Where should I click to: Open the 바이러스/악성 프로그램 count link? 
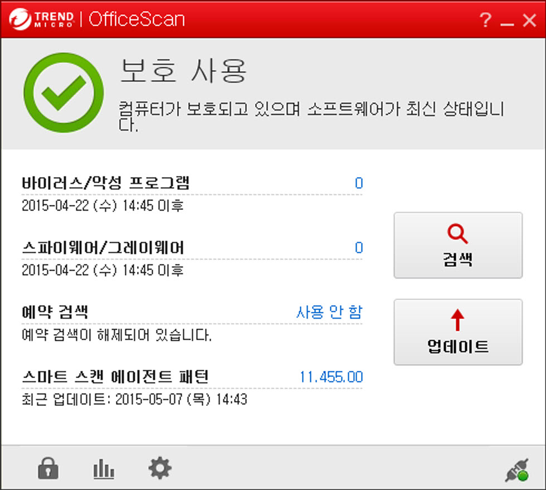[x=359, y=183]
